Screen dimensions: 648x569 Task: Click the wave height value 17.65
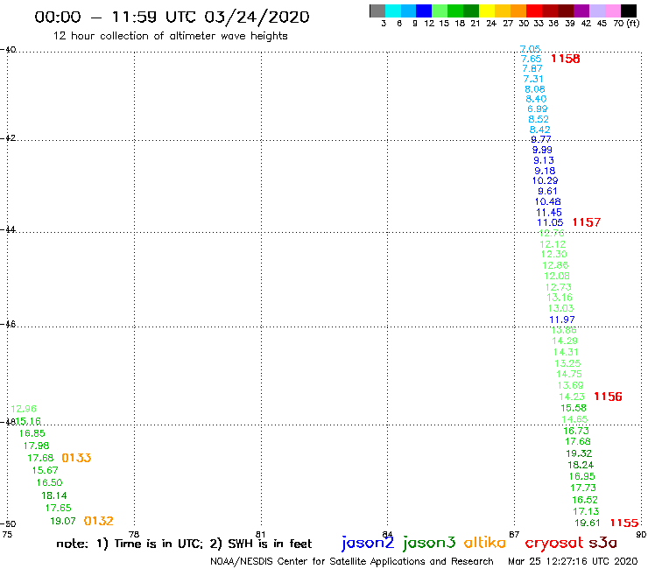[x=59, y=509]
